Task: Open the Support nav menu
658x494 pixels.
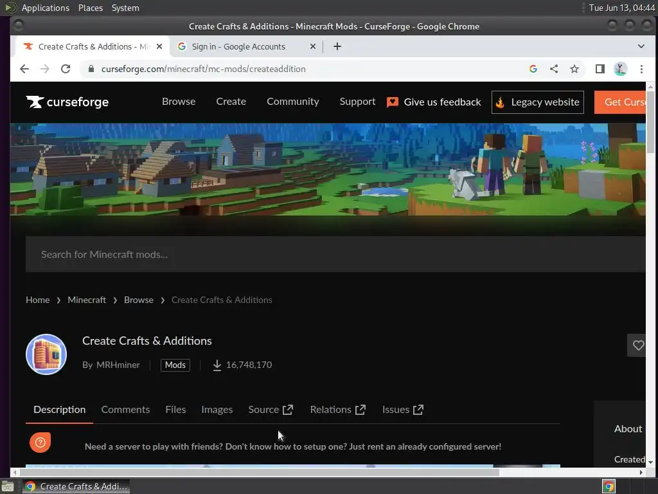Action: point(357,102)
